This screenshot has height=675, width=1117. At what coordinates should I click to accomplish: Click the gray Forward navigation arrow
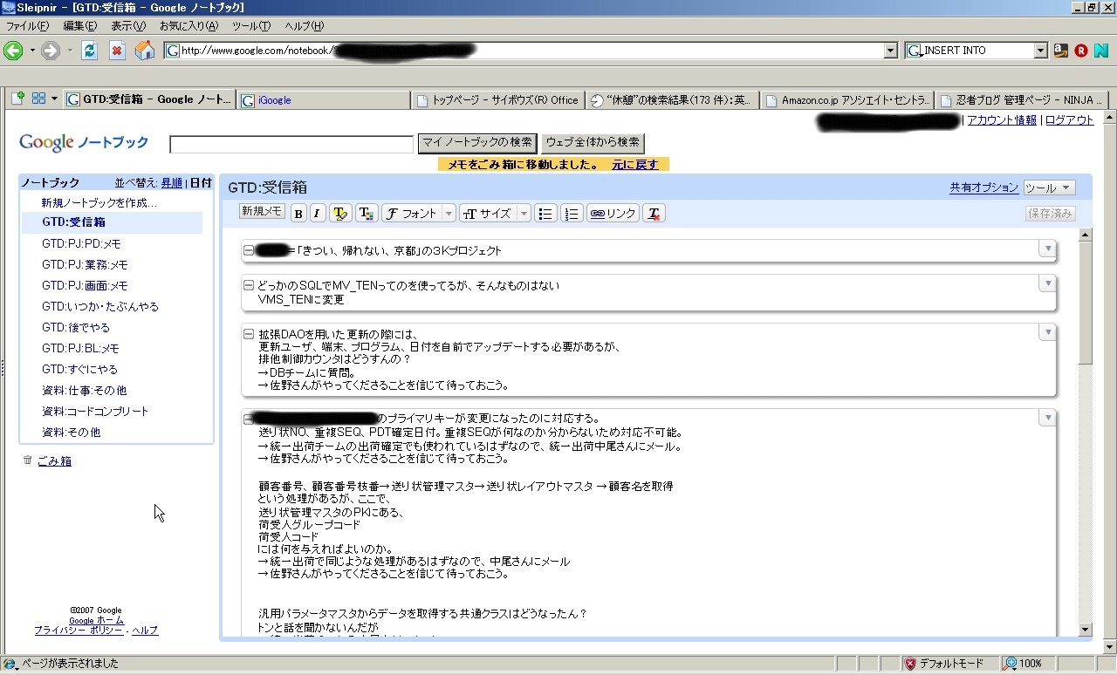tap(51, 51)
